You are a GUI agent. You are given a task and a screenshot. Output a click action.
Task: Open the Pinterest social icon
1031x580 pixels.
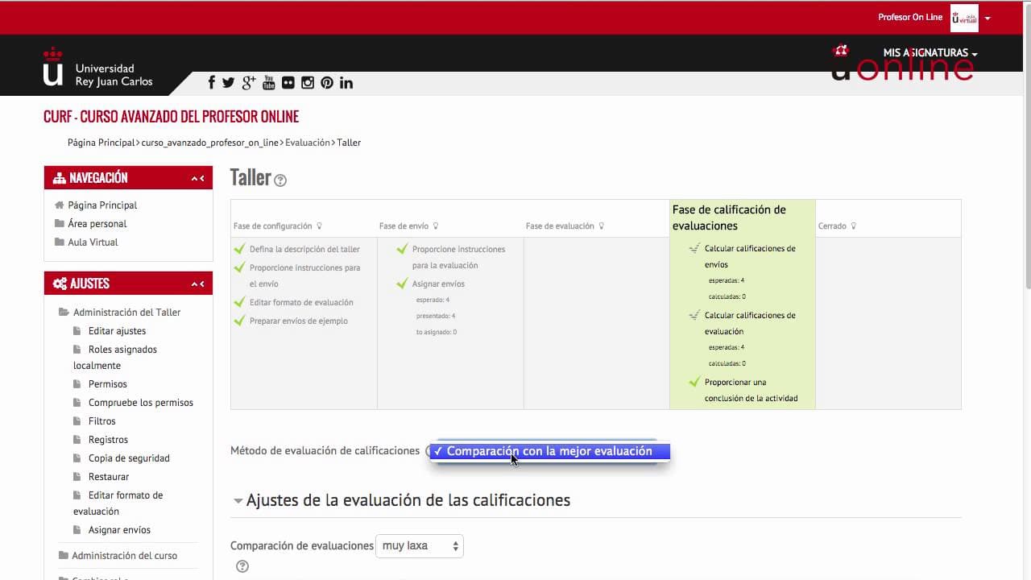pos(327,82)
